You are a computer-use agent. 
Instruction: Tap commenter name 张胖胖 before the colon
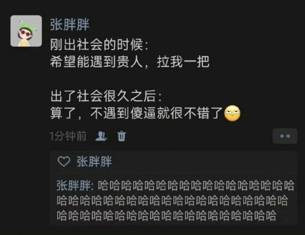point(74,185)
